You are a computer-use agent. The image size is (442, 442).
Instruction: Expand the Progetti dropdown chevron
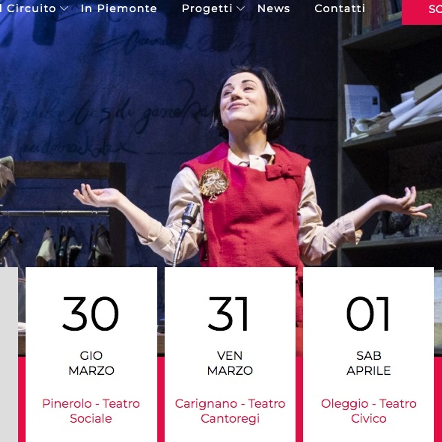pyautogui.click(x=241, y=9)
